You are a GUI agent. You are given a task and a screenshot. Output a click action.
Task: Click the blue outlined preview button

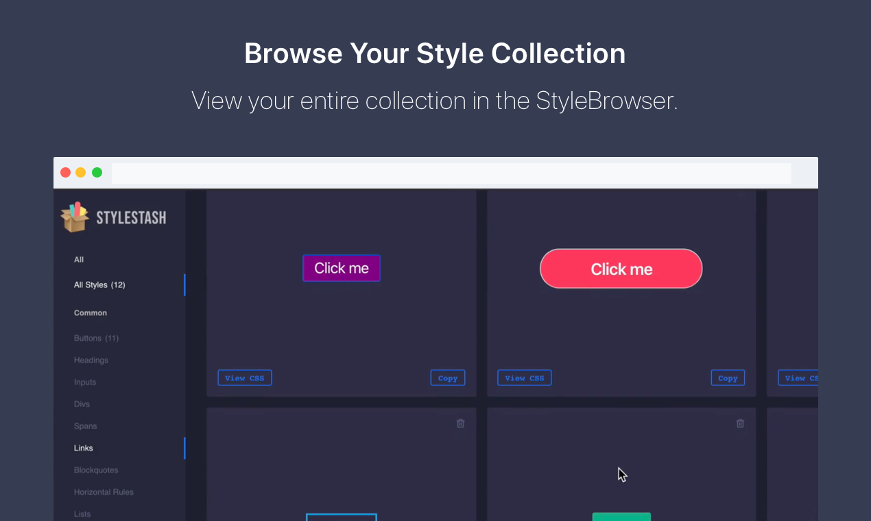(x=342, y=517)
